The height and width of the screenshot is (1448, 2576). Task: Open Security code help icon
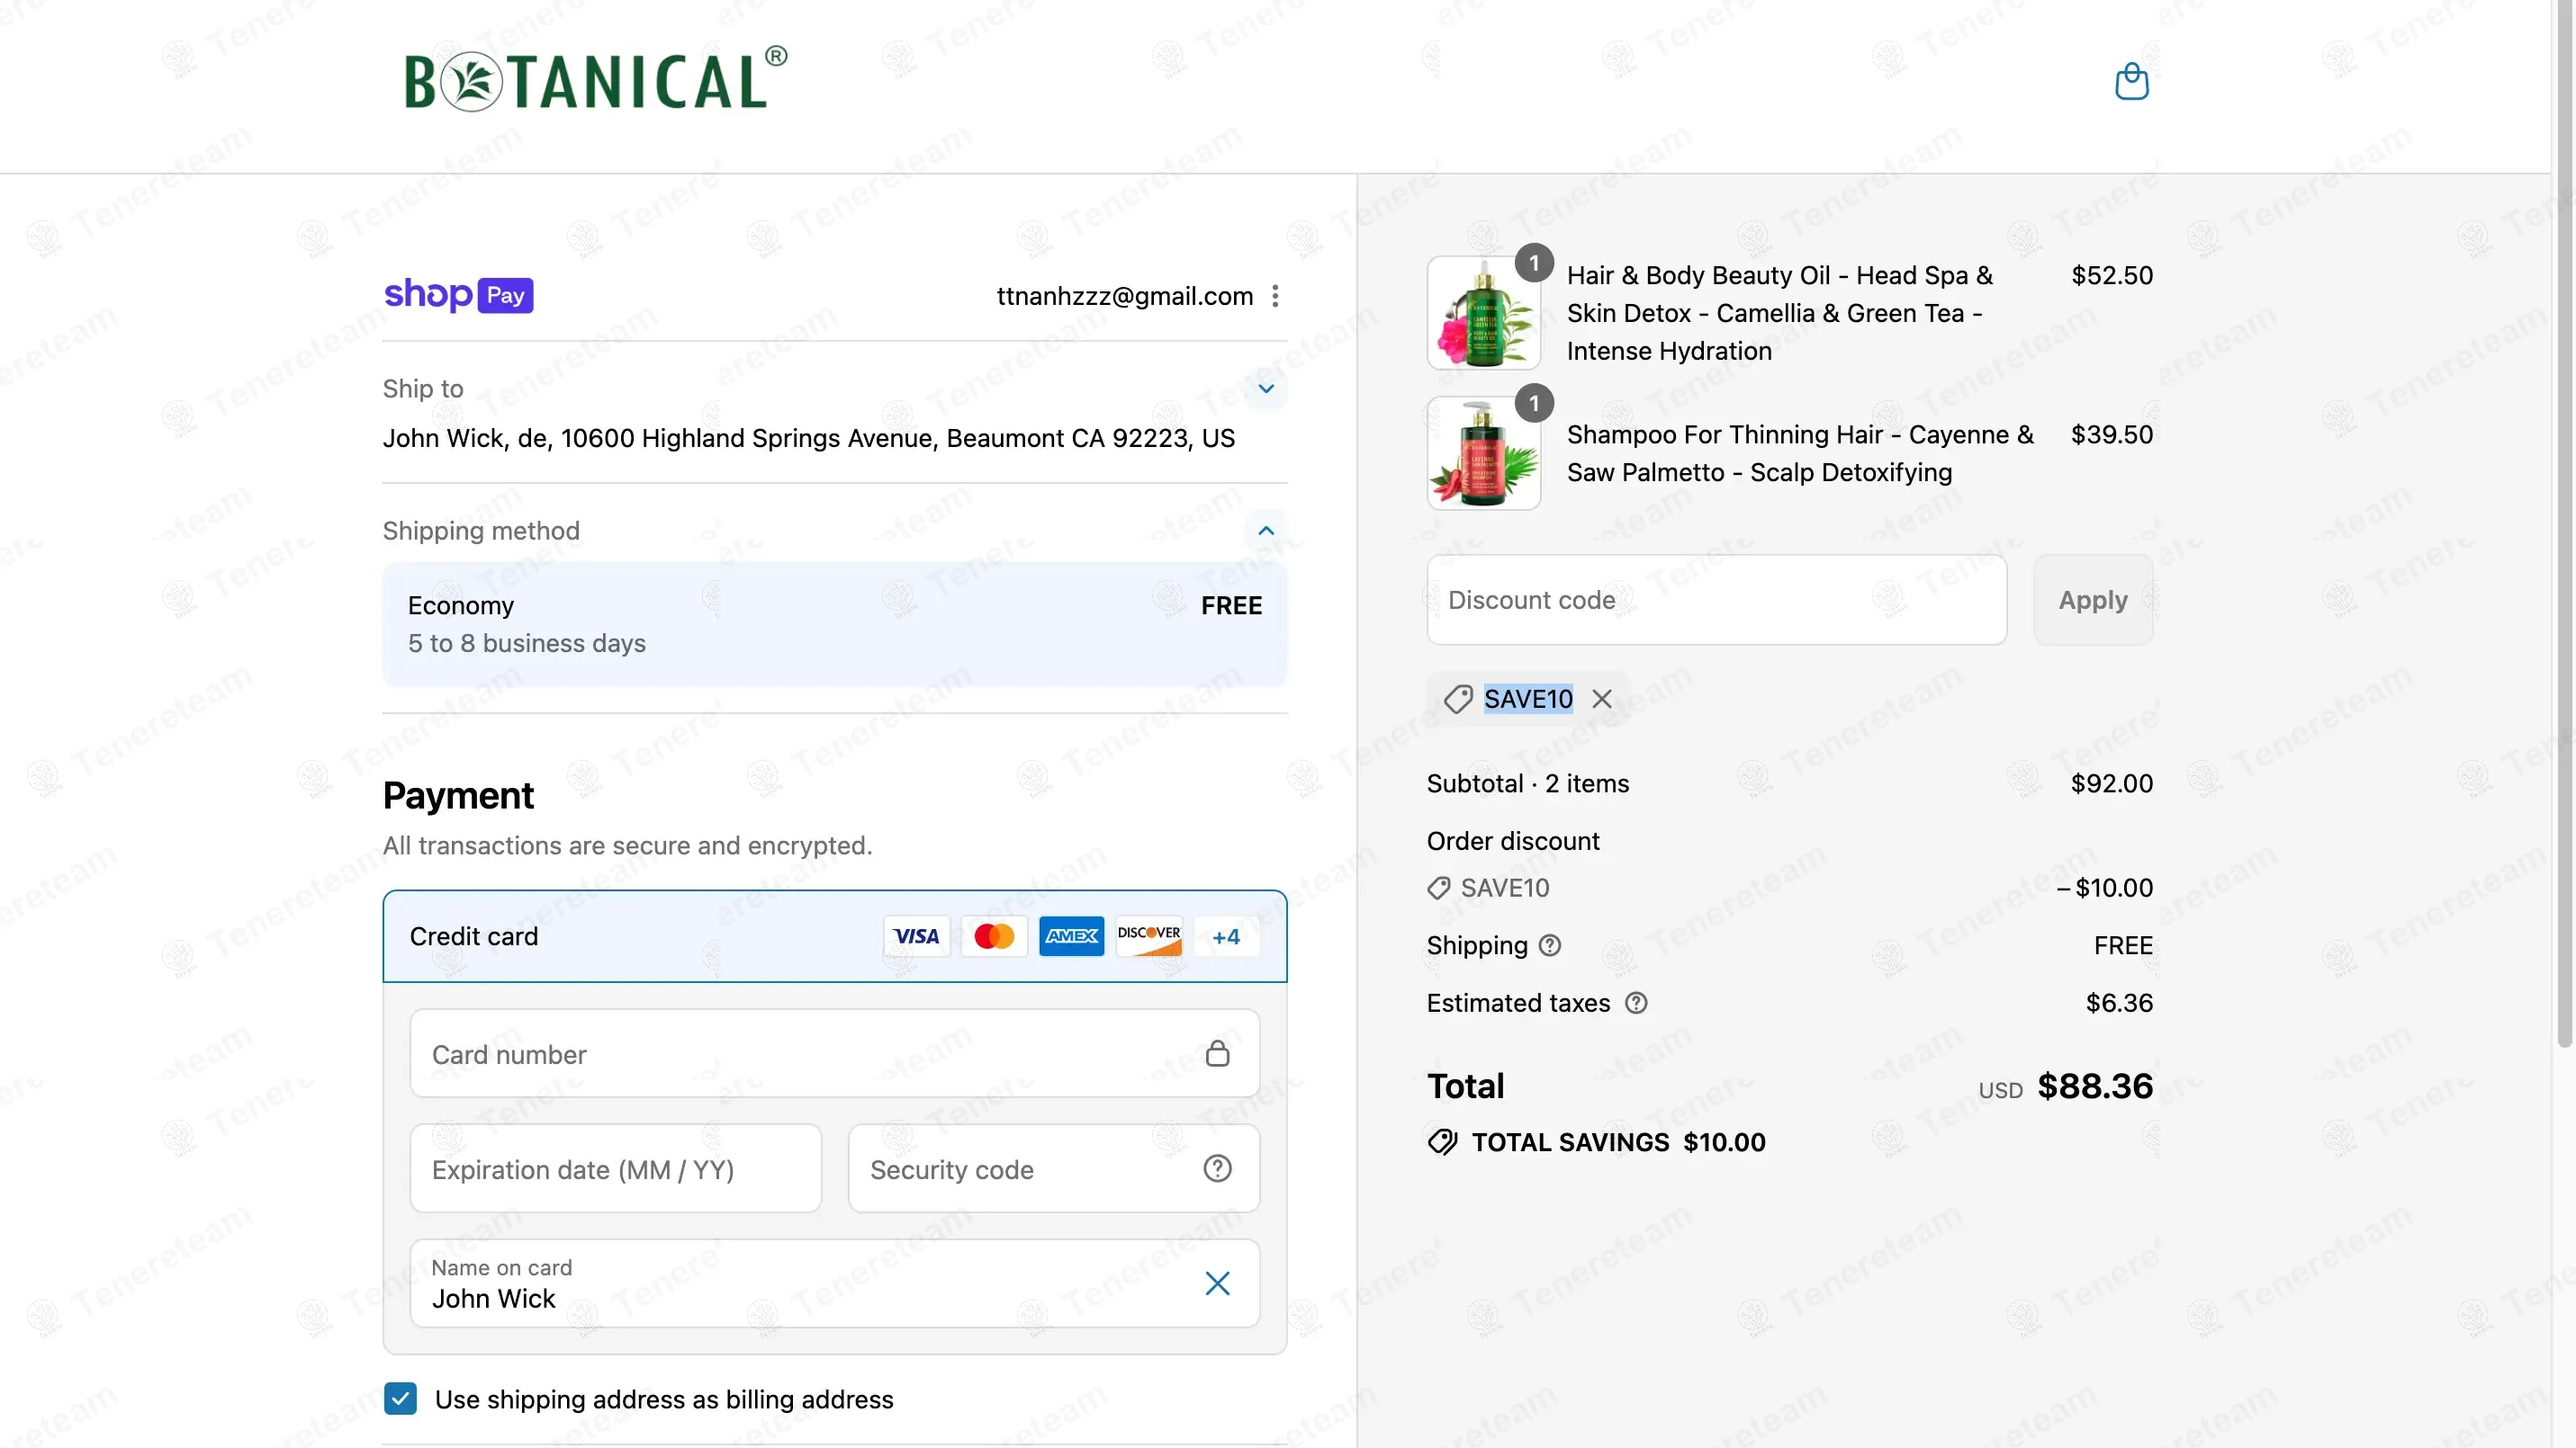click(x=1217, y=1168)
